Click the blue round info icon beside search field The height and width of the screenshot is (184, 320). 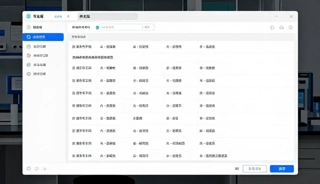(x=97, y=27)
